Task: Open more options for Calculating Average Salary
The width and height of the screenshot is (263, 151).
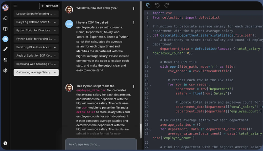Action: pos(55,73)
